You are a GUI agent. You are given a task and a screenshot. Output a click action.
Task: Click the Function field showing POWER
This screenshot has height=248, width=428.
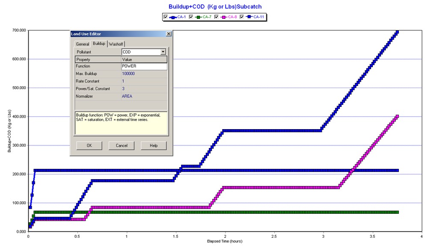(141, 66)
